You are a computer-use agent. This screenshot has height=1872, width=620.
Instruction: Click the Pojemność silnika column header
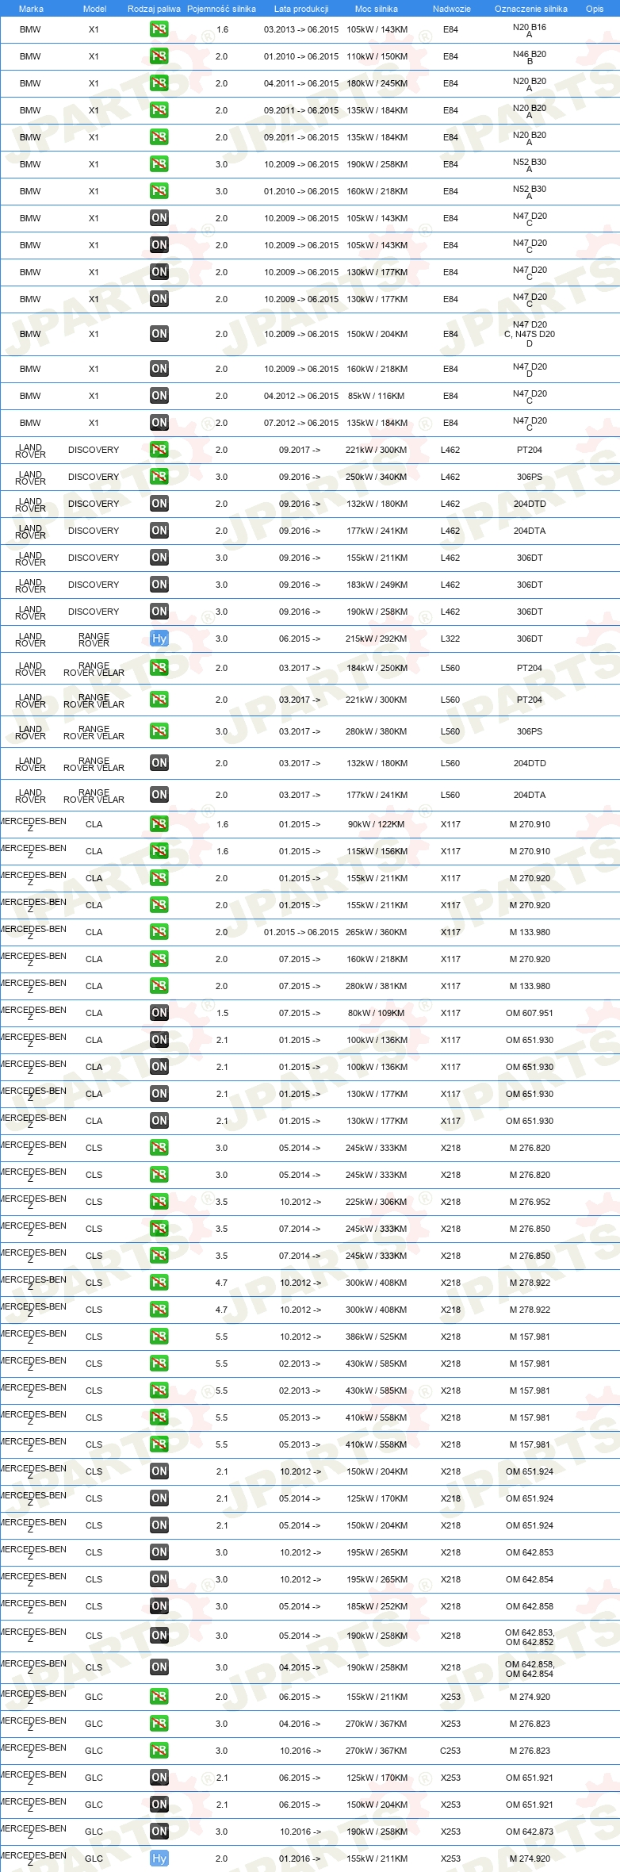(x=221, y=9)
